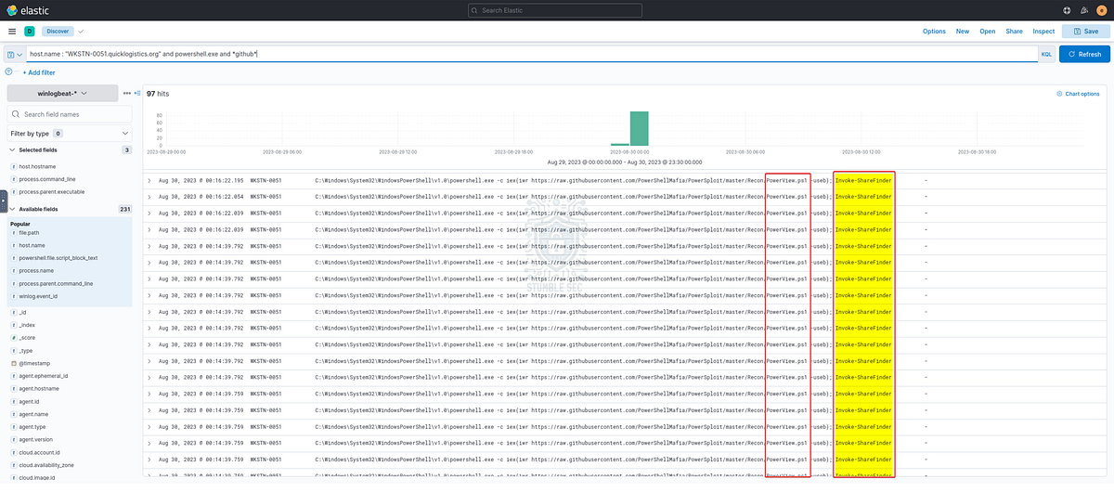Select the agent.version field

(36, 438)
